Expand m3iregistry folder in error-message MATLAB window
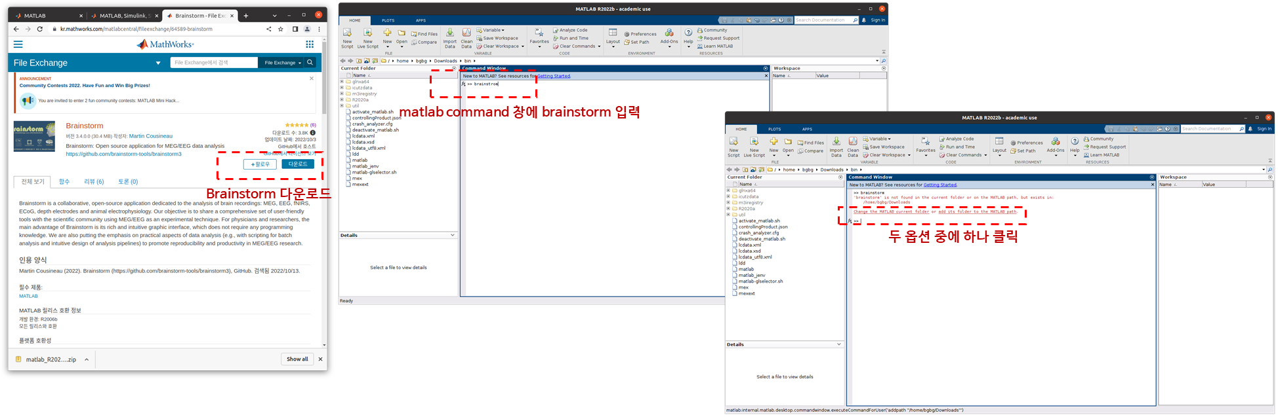This screenshot has height=417, width=1278. pos(728,202)
